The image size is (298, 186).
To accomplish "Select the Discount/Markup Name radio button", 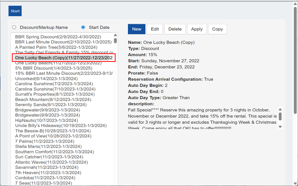I will [14, 27].
